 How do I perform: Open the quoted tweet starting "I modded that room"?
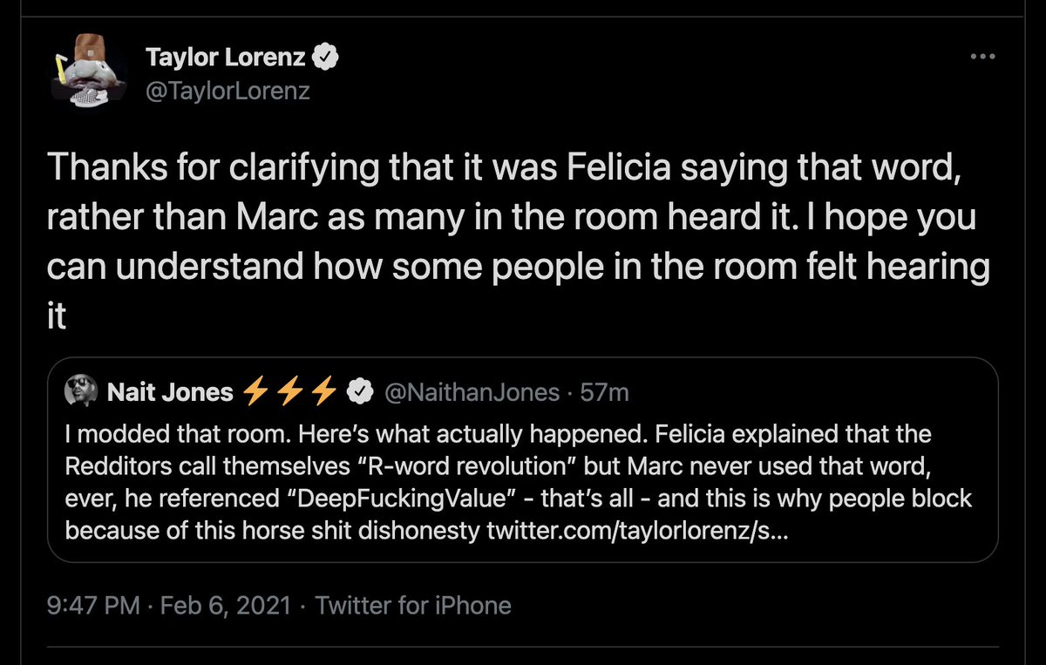pos(521,480)
